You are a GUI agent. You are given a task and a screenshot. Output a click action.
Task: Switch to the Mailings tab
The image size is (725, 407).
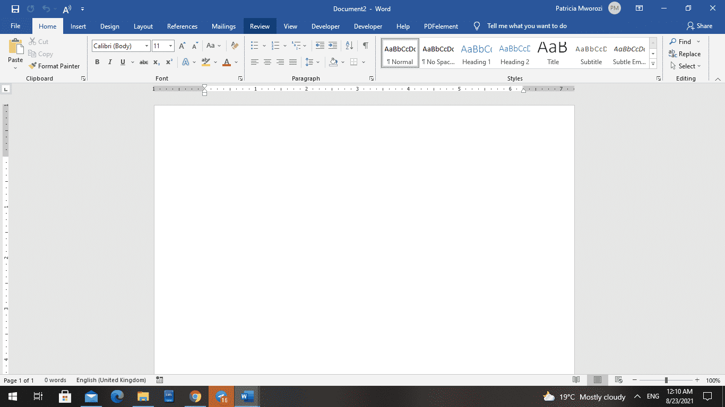tap(223, 26)
